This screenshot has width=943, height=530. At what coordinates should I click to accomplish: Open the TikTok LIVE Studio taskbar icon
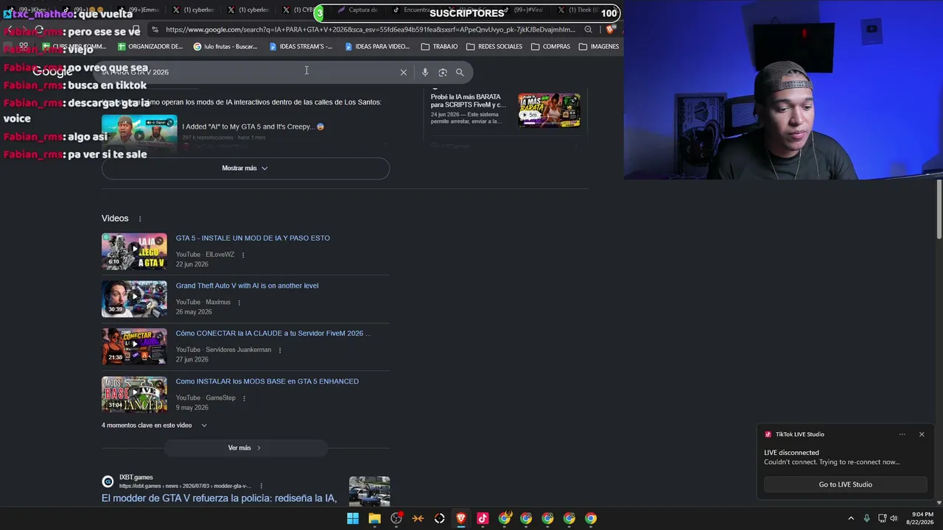(x=483, y=518)
